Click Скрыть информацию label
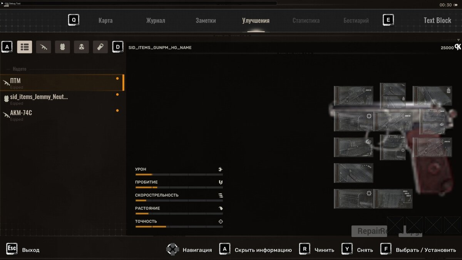 pos(263,250)
